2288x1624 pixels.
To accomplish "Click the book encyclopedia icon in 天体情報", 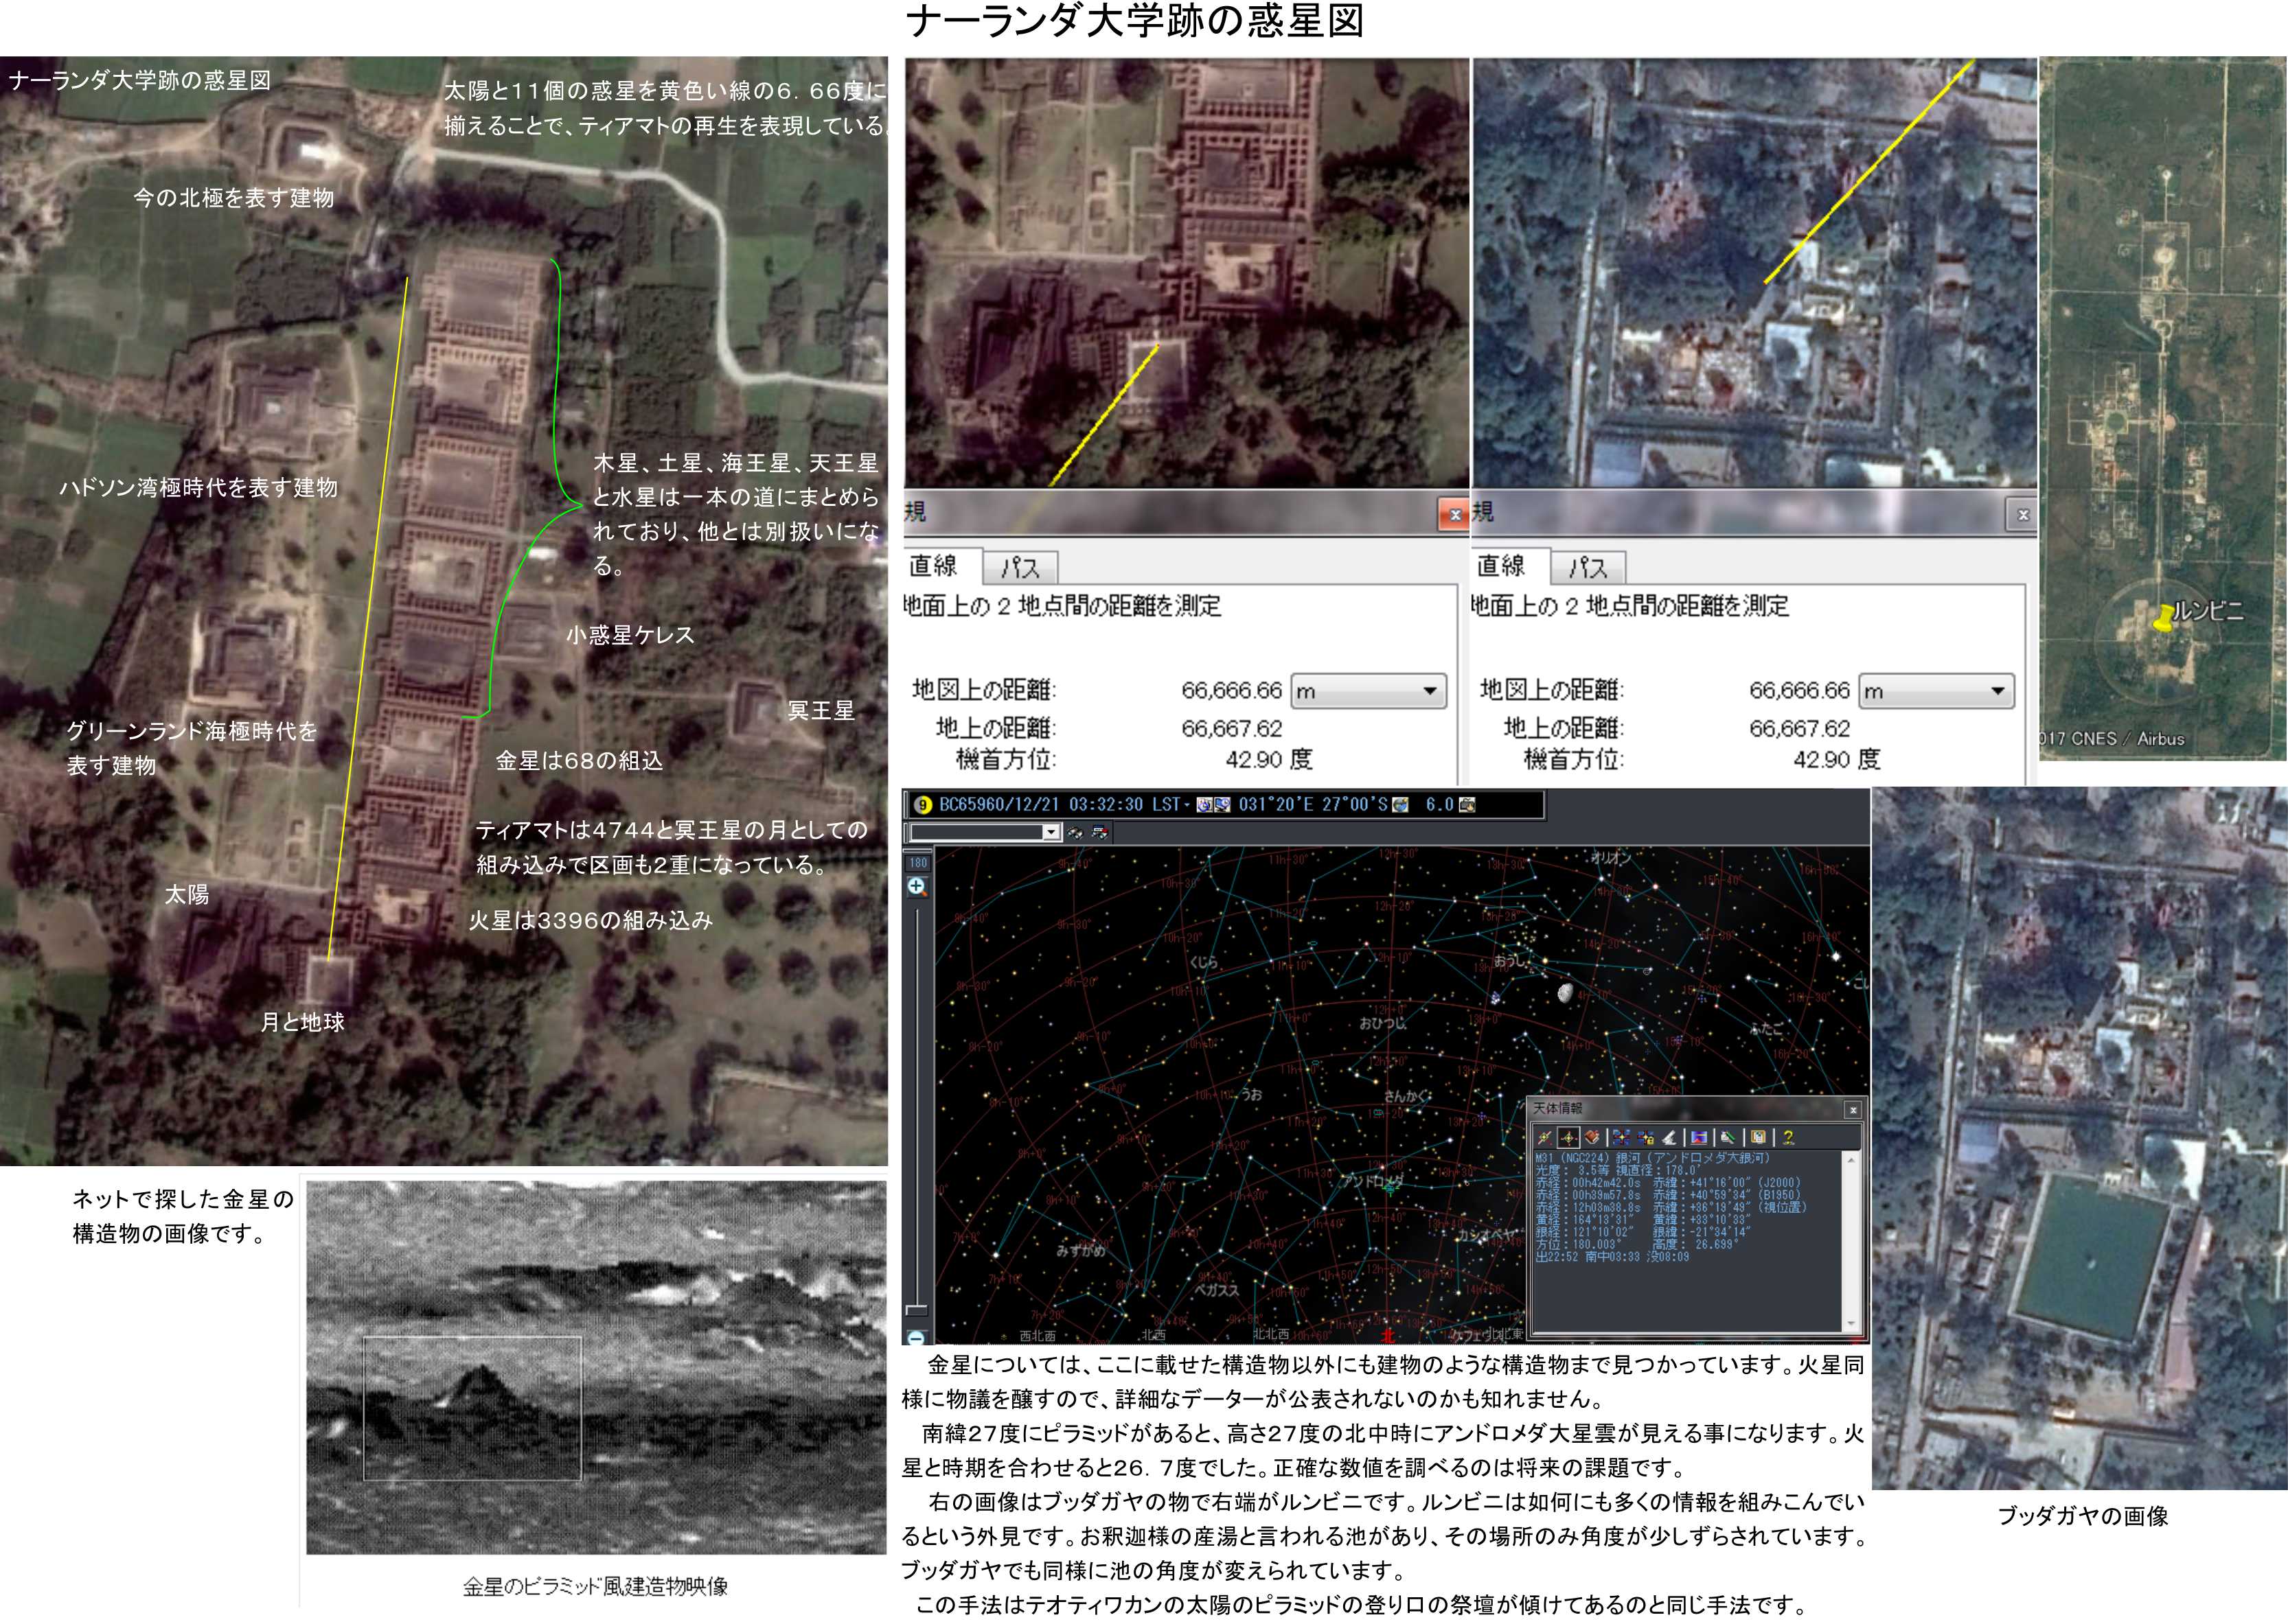I will (1592, 1137).
